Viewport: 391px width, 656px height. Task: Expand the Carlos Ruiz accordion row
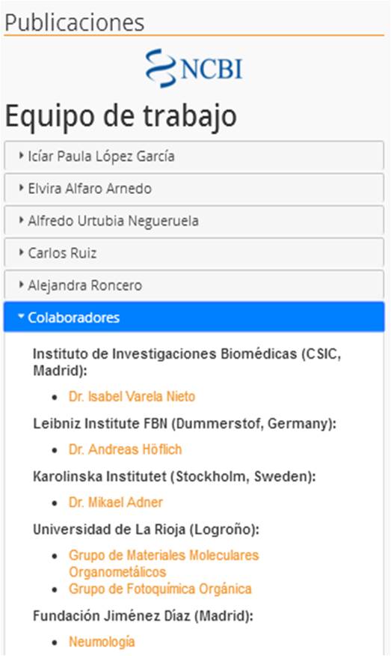(194, 252)
